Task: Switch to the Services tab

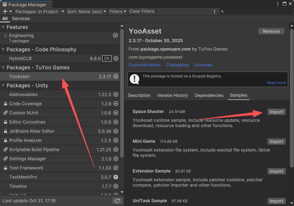Action: 21,18
